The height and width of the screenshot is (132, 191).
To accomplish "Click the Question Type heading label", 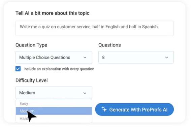I will [x=31, y=45].
